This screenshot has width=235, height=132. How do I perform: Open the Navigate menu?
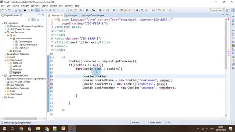(35, 6)
